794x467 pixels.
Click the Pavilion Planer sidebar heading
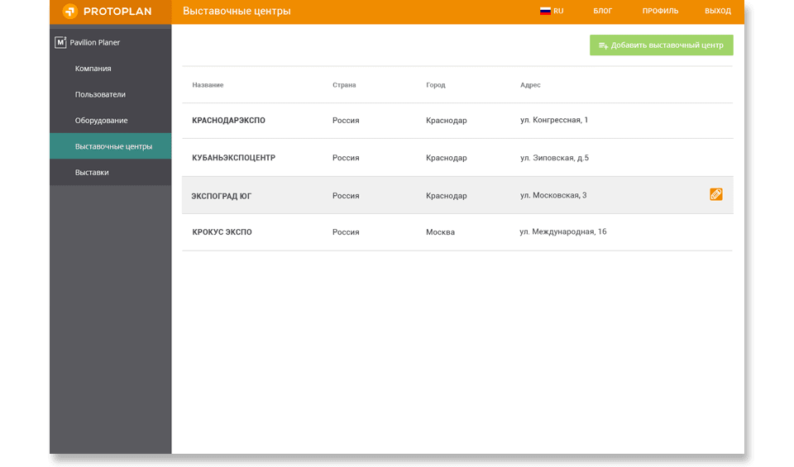coord(94,42)
